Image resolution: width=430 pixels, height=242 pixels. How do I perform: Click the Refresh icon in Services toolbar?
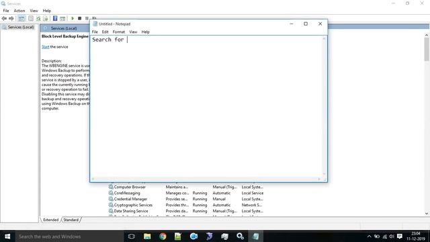coord(38,18)
